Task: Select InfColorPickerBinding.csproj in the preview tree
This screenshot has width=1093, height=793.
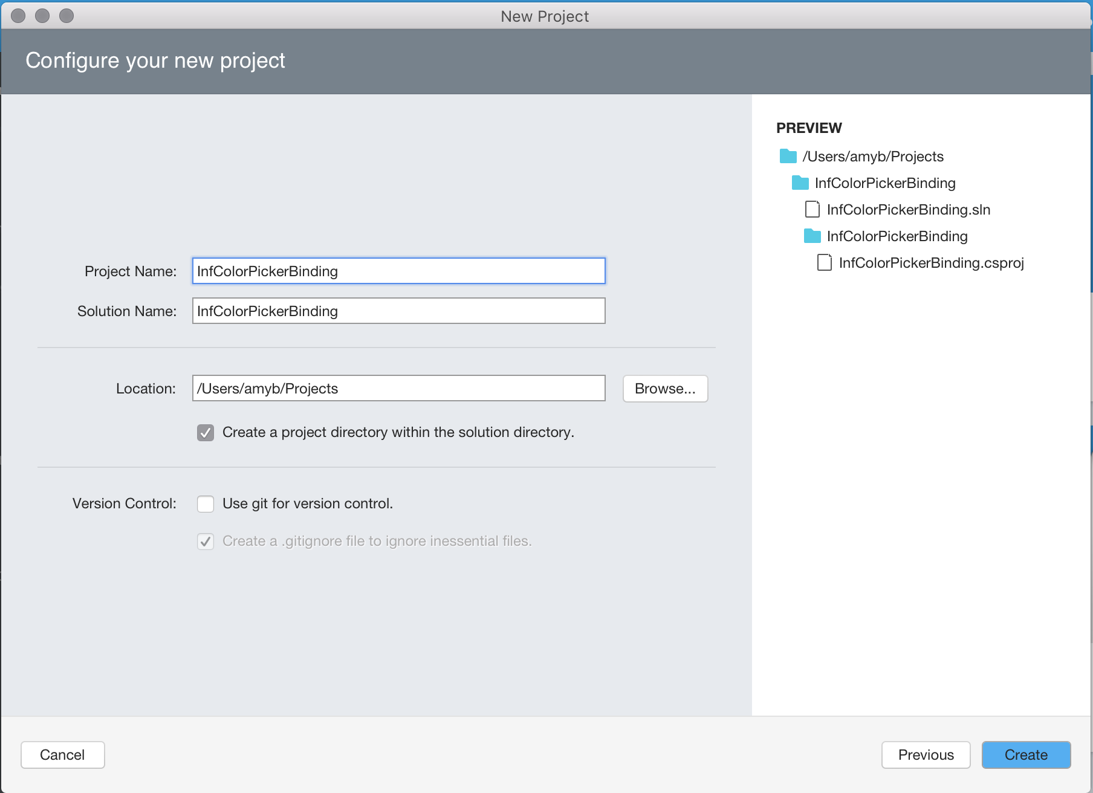Action: pos(932,262)
